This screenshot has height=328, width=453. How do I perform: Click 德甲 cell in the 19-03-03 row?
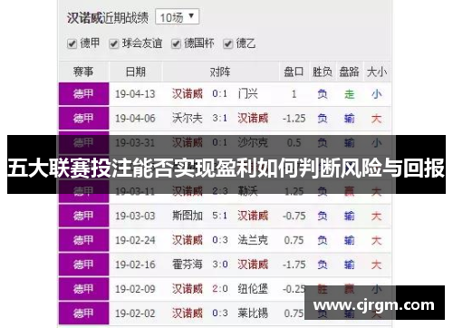click(x=83, y=216)
